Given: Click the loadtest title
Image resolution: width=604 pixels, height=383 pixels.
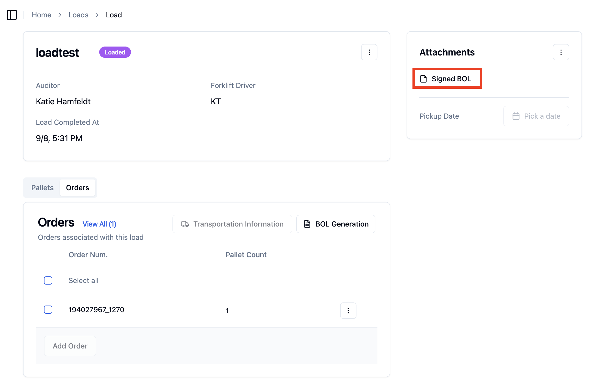Looking at the screenshot, I should coord(57,52).
